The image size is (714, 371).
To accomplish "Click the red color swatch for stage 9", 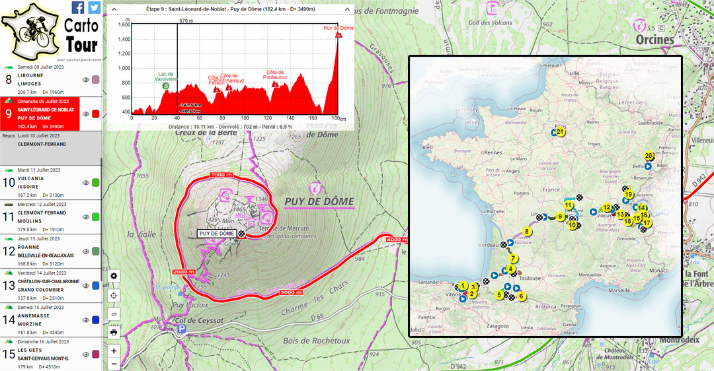I will coord(96,114).
